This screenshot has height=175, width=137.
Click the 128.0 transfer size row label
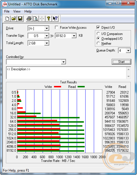pyautogui.click(x=12, y=126)
